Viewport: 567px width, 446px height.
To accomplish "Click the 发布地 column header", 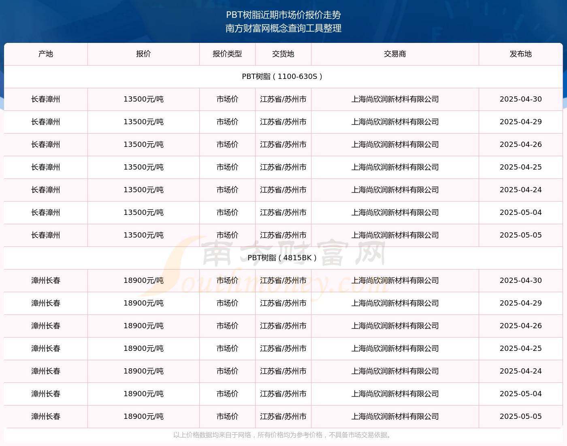I will click(520, 54).
